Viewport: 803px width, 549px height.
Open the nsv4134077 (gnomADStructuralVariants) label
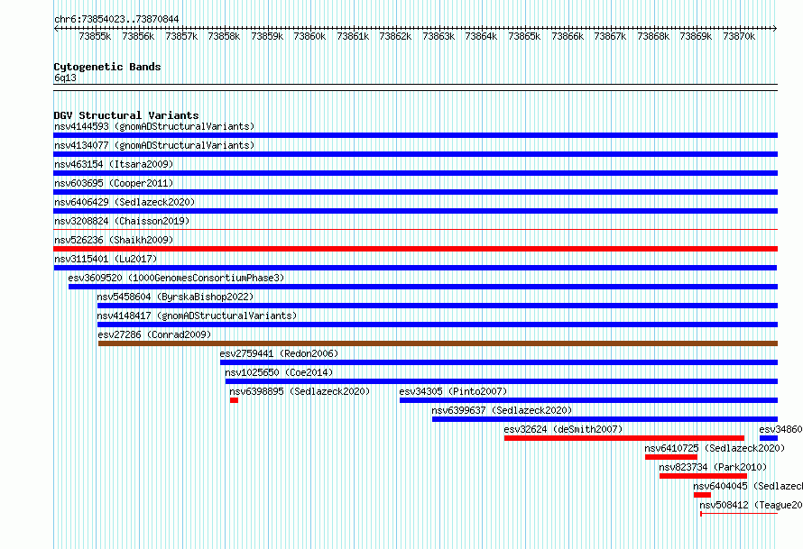[154, 145]
